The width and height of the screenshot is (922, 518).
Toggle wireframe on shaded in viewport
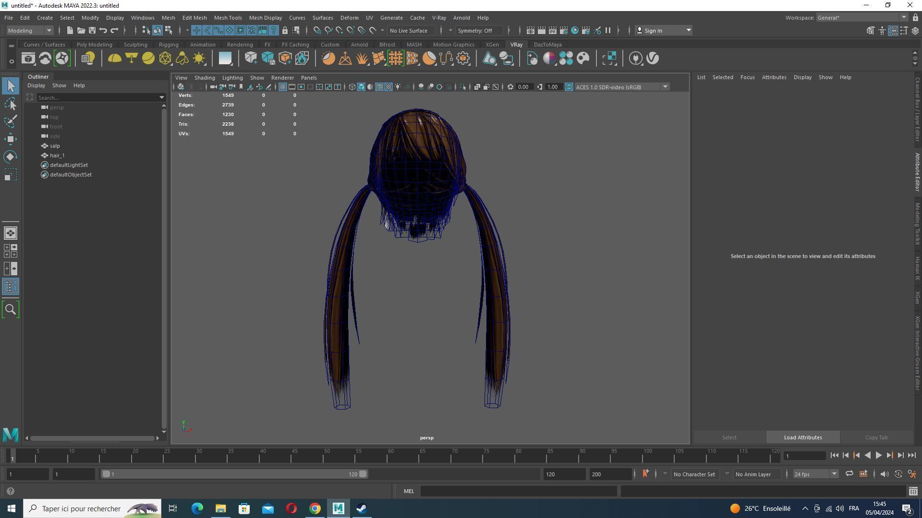379,87
